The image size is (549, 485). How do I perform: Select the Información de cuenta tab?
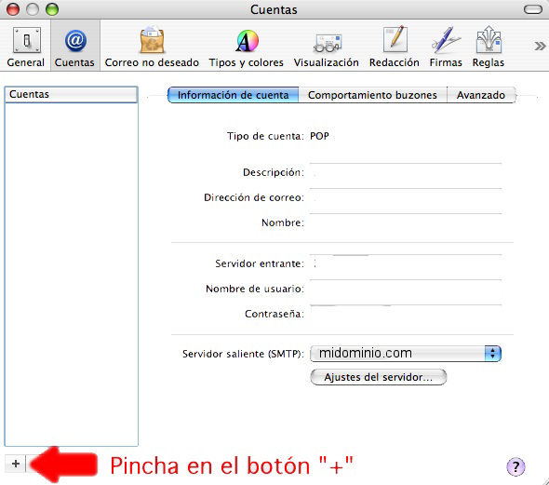click(234, 95)
